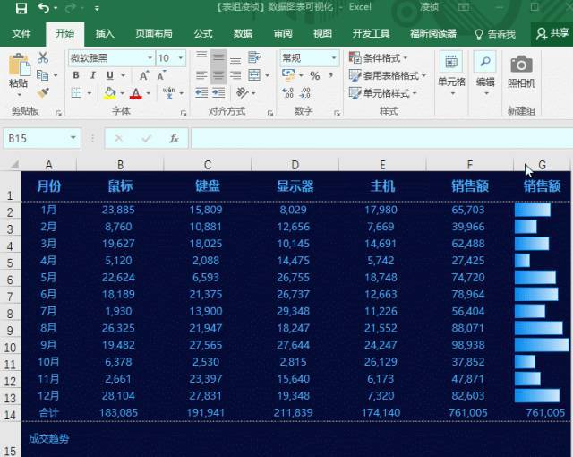The width and height of the screenshot is (573, 457).
Task: Undo the last action
Action: 44,8
